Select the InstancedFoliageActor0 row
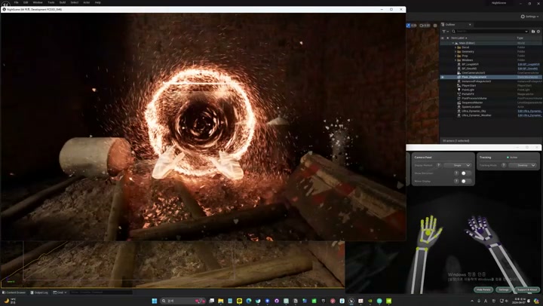 click(491, 81)
